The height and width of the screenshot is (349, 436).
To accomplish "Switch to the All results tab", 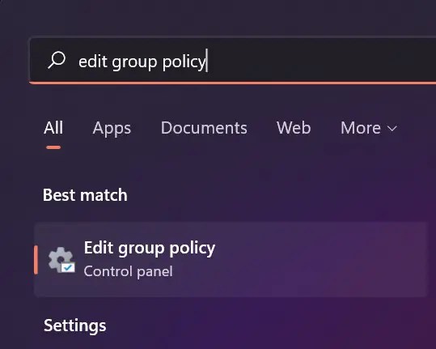I will click(x=53, y=128).
